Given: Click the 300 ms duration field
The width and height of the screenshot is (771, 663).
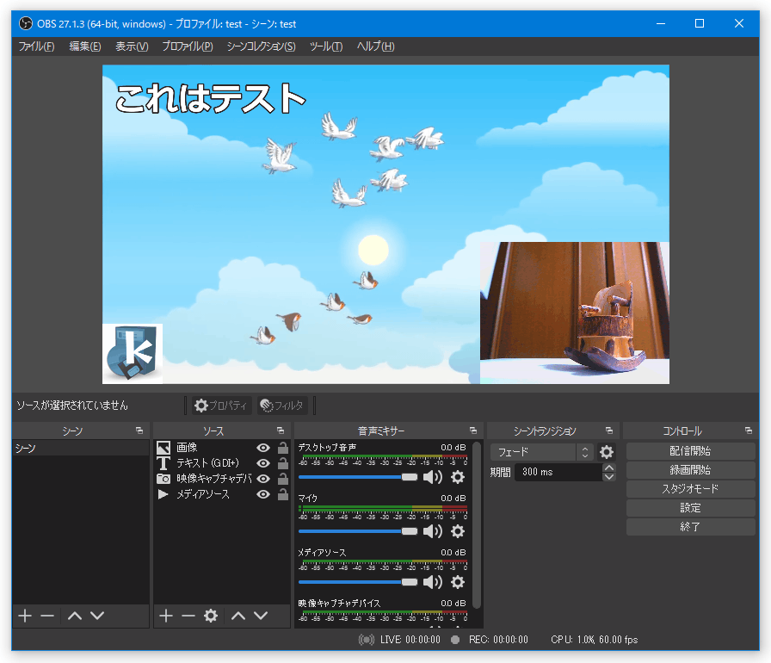Looking at the screenshot, I should click(558, 472).
